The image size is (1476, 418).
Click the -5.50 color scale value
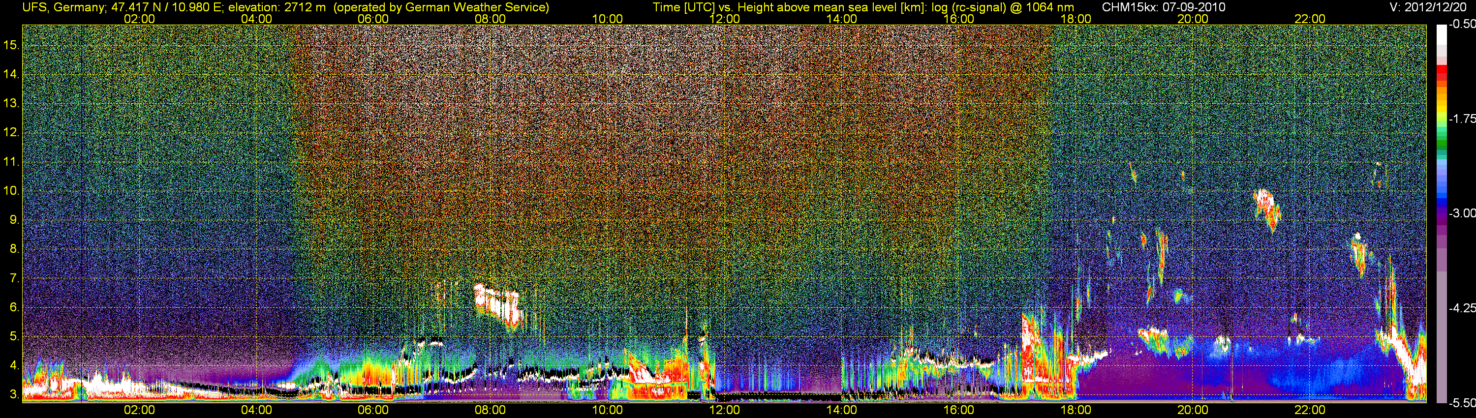(1462, 403)
